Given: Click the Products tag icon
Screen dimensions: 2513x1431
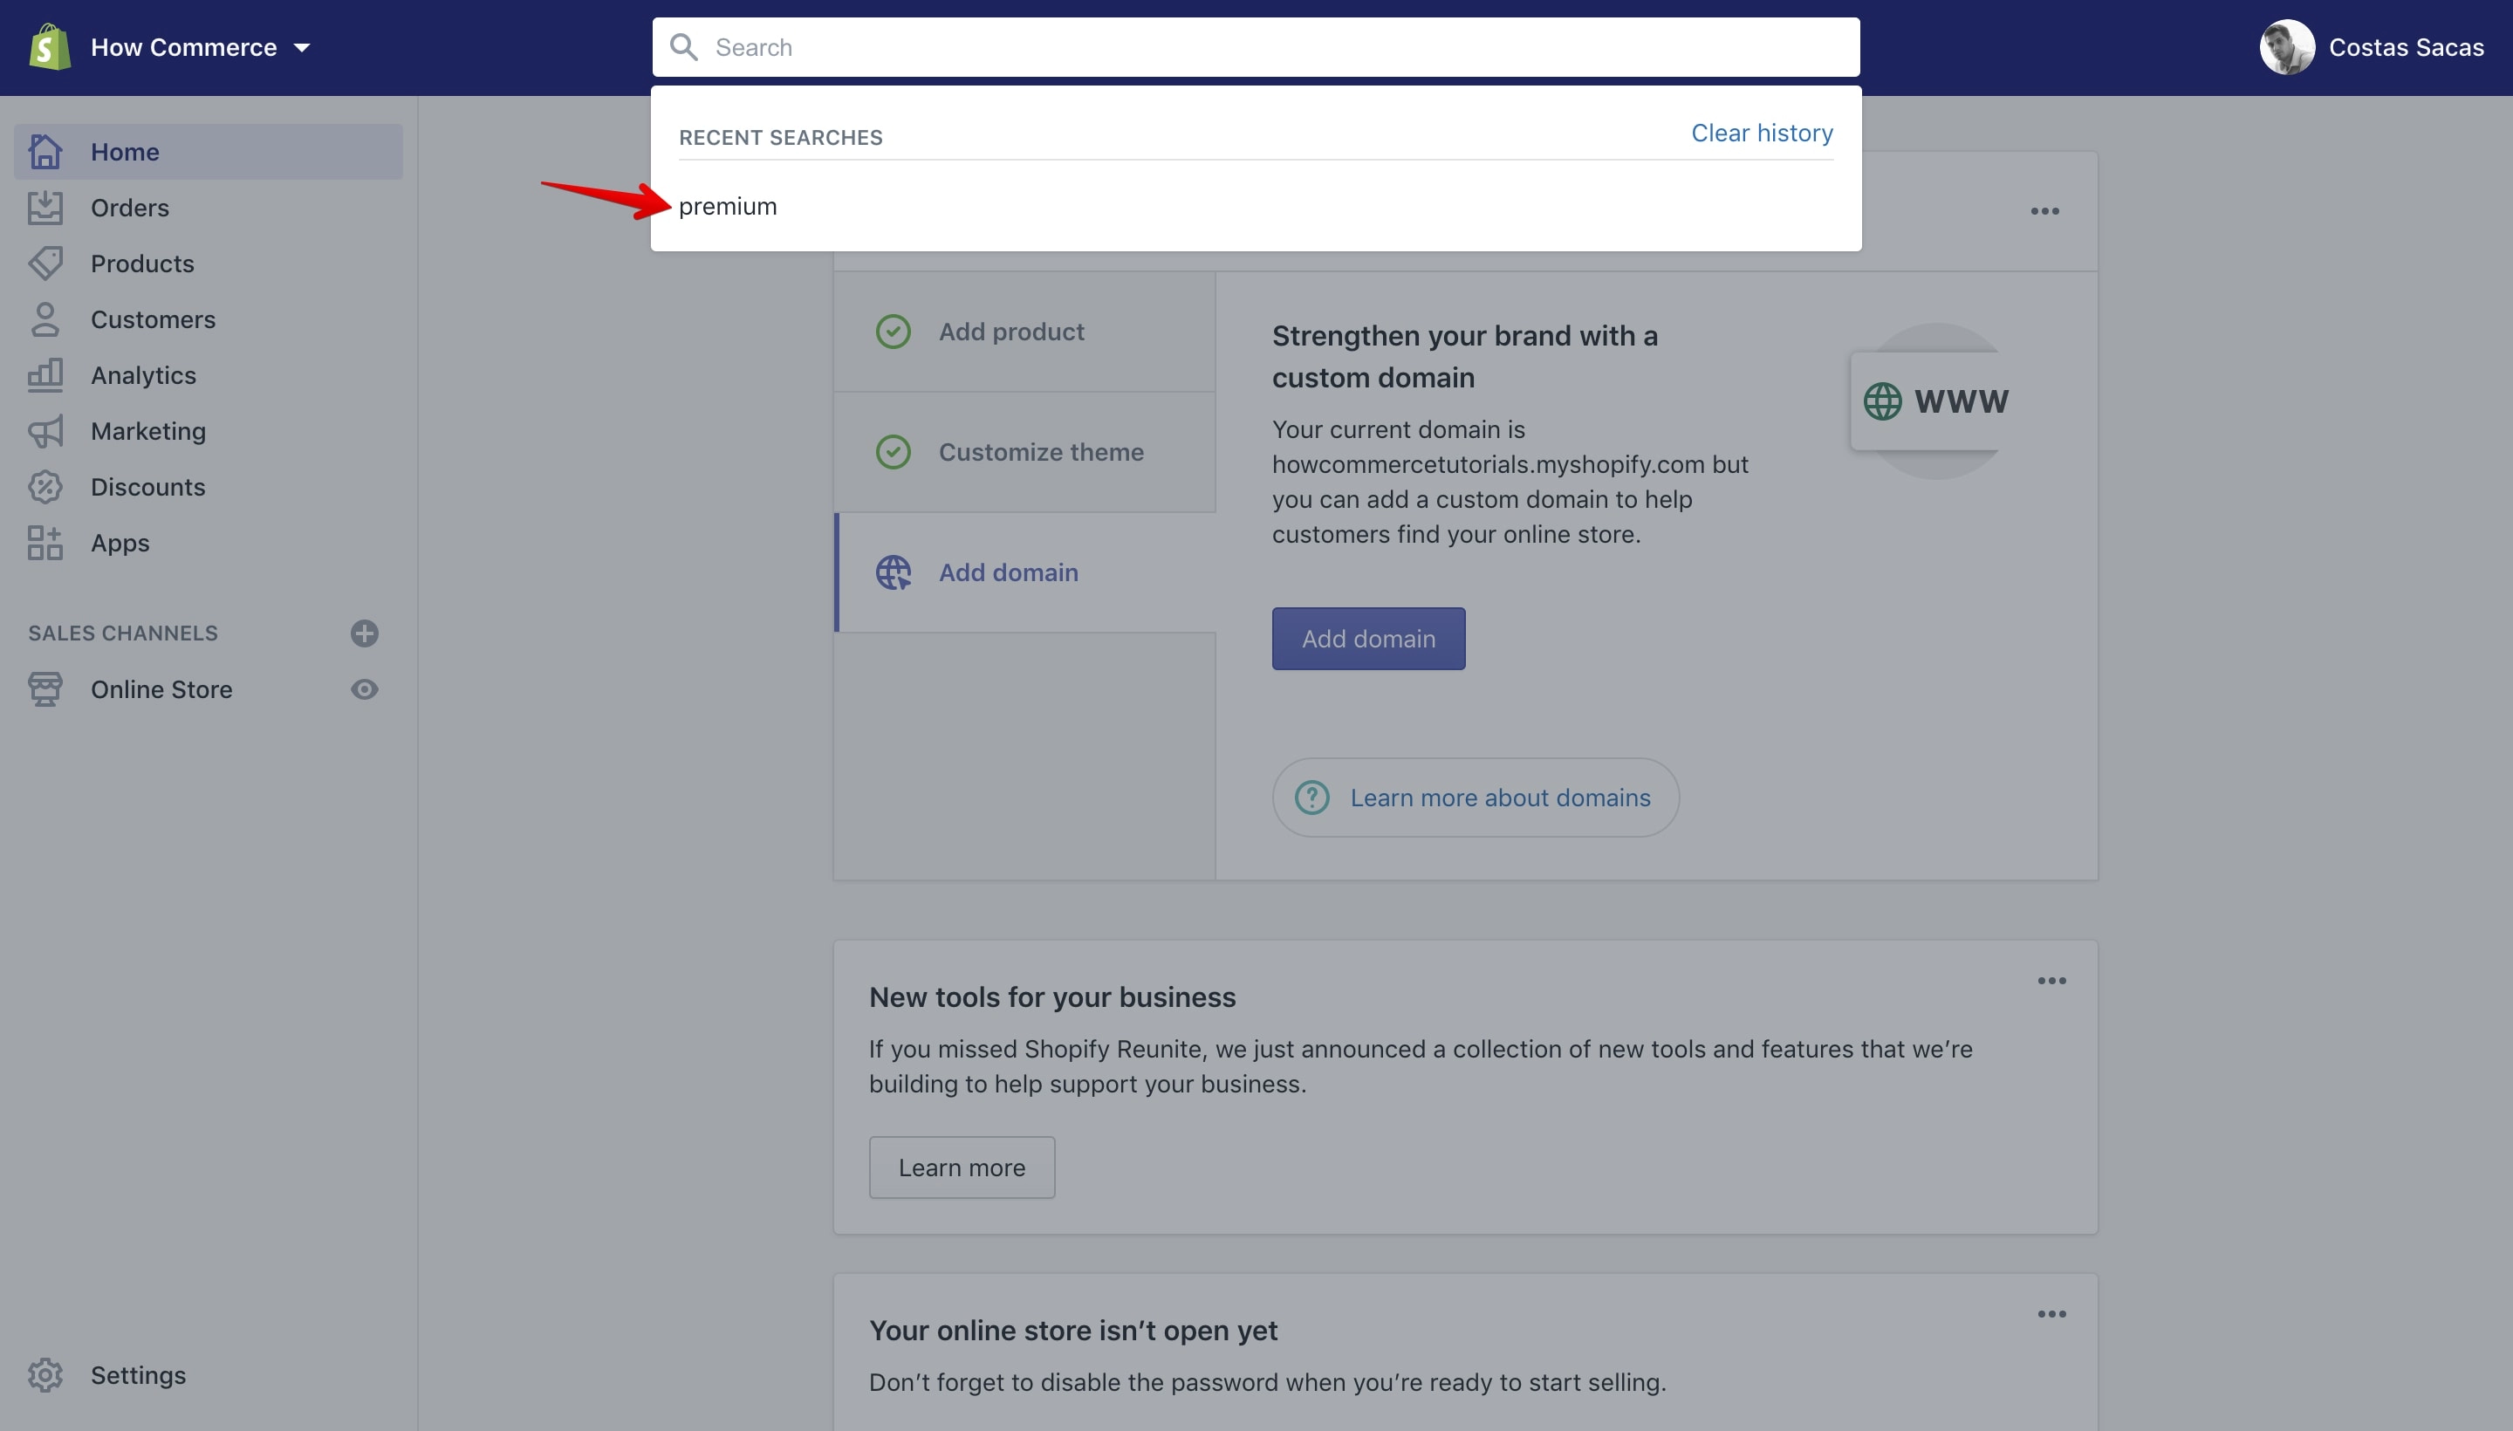Looking at the screenshot, I should [45, 264].
